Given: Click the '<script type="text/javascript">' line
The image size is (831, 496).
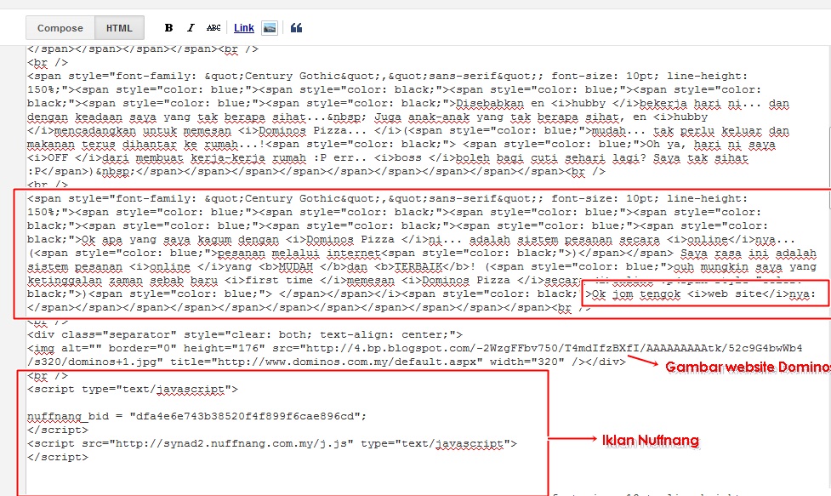Looking at the screenshot, I should 133,389.
